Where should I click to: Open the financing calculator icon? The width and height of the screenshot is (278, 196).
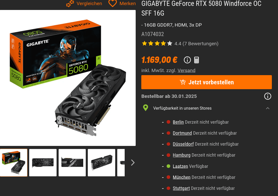(x=196, y=60)
